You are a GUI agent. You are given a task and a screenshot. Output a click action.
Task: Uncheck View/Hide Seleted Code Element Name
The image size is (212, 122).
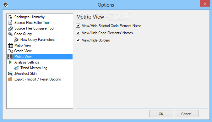78,25
